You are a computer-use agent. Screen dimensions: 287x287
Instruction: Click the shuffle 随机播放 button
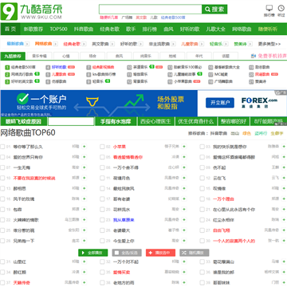click(195, 253)
